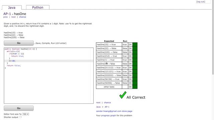This screenshot has height=120, width=214.
Task: Open the next link below results
Action: (x=98, y=103)
